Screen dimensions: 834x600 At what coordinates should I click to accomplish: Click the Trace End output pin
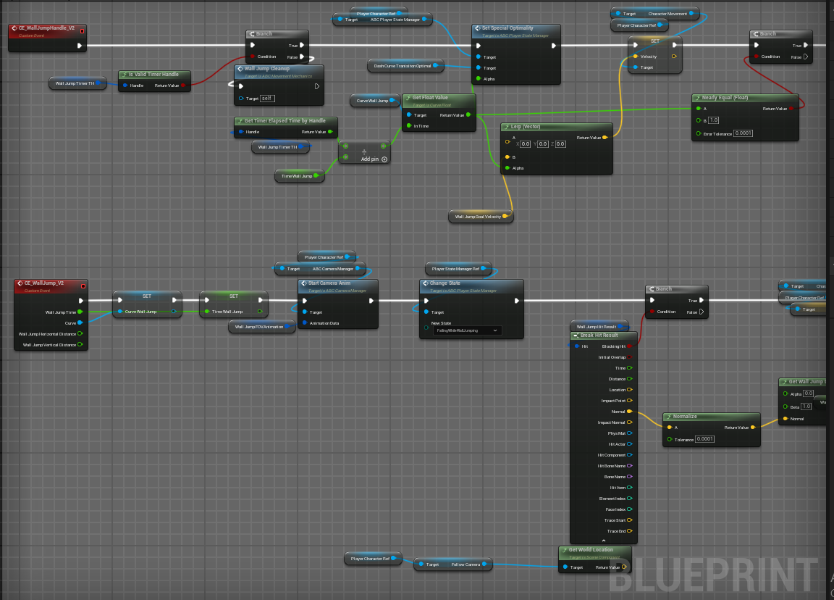tap(629, 531)
